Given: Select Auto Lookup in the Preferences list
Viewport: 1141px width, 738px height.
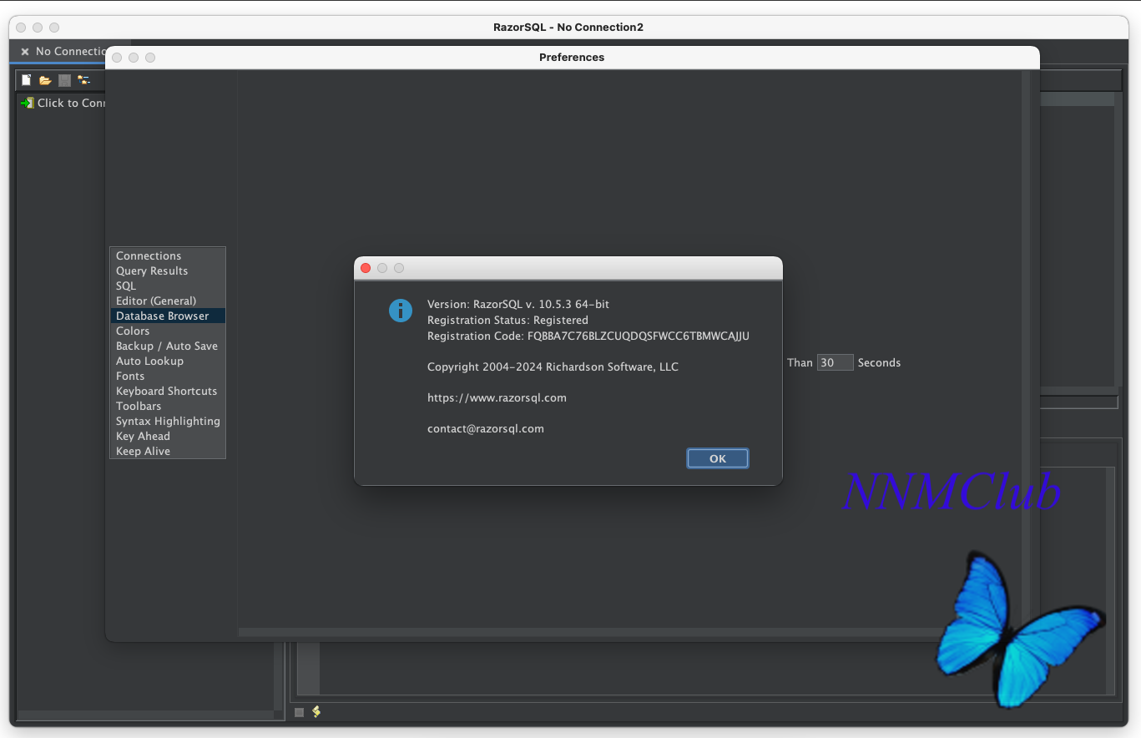Looking at the screenshot, I should point(168,361).
